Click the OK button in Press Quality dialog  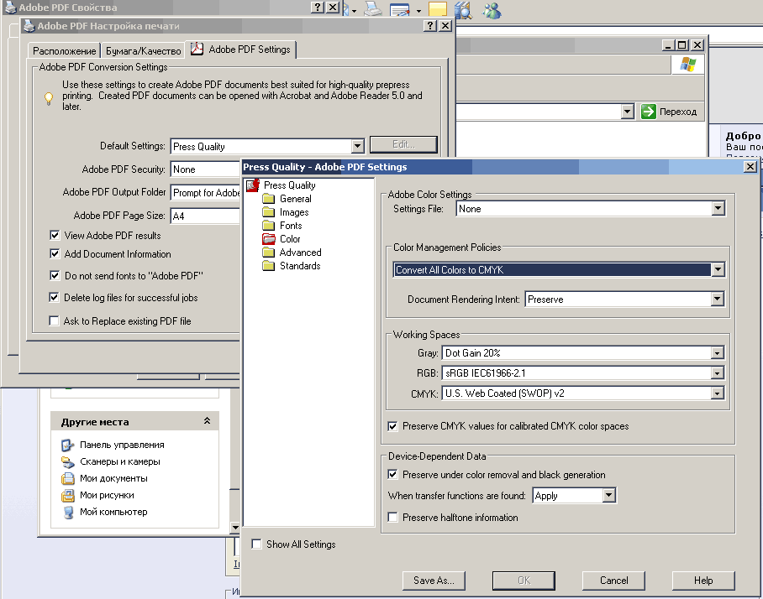coord(524,581)
